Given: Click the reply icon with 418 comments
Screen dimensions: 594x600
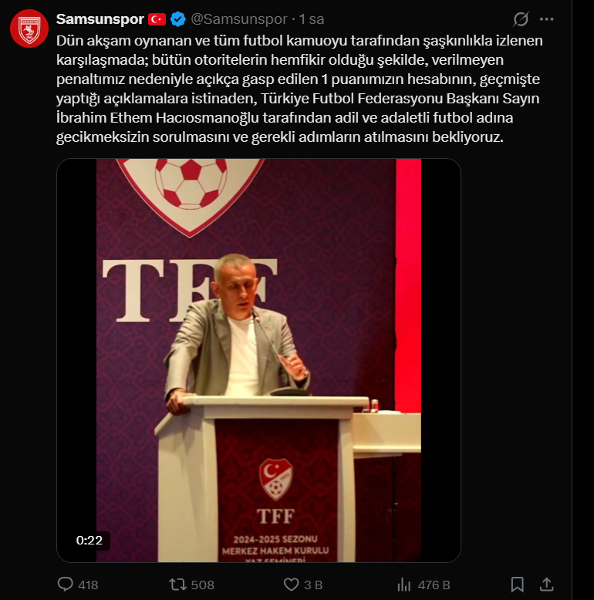Looking at the screenshot, I should (66, 585).
